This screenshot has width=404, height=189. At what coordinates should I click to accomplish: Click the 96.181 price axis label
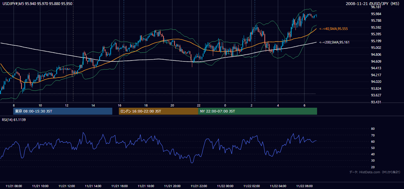point(376,7)
